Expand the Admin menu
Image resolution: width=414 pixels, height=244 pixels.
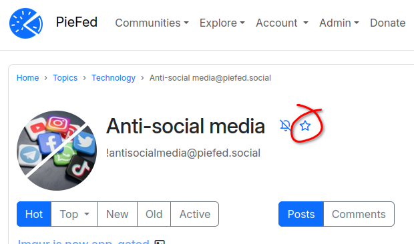point(339,23)
